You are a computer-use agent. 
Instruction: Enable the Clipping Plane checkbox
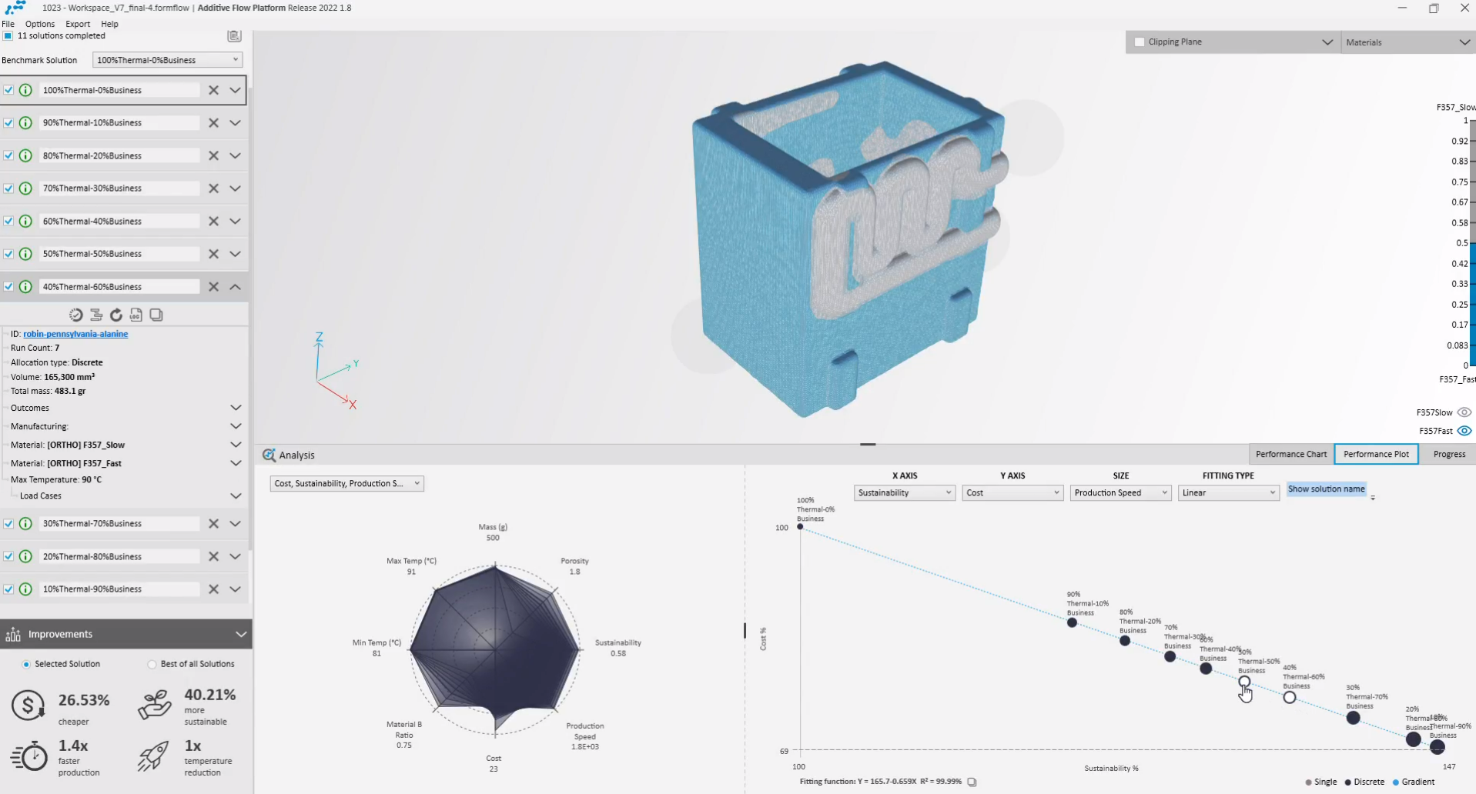[1140, 42]
